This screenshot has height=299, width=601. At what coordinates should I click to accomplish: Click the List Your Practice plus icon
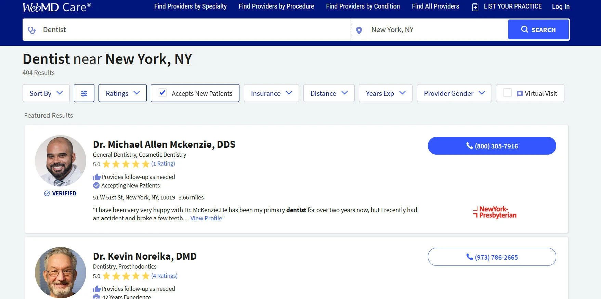pos(475,6)
